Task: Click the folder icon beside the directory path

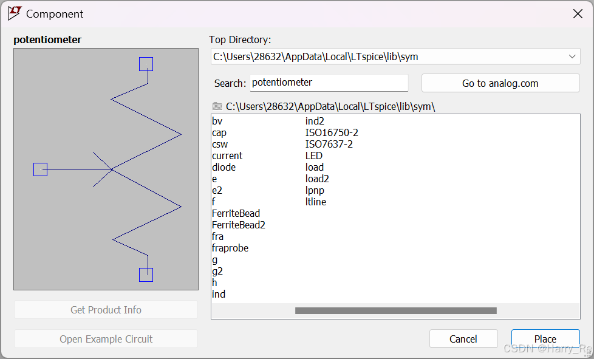Action: (x=217, y=106)
